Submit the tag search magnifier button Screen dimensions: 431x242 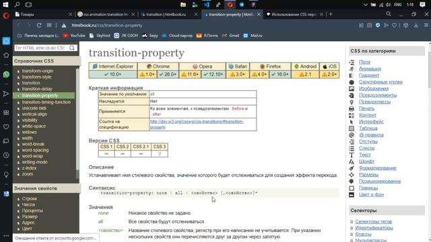pyautogui.click(x=72, y=48)
